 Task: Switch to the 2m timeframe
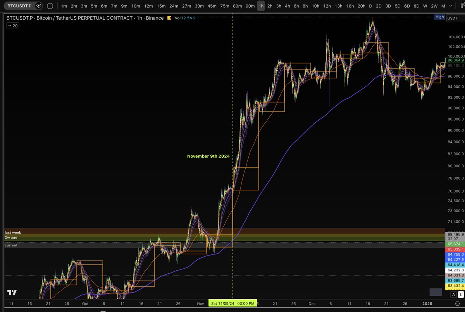(74, 6)
